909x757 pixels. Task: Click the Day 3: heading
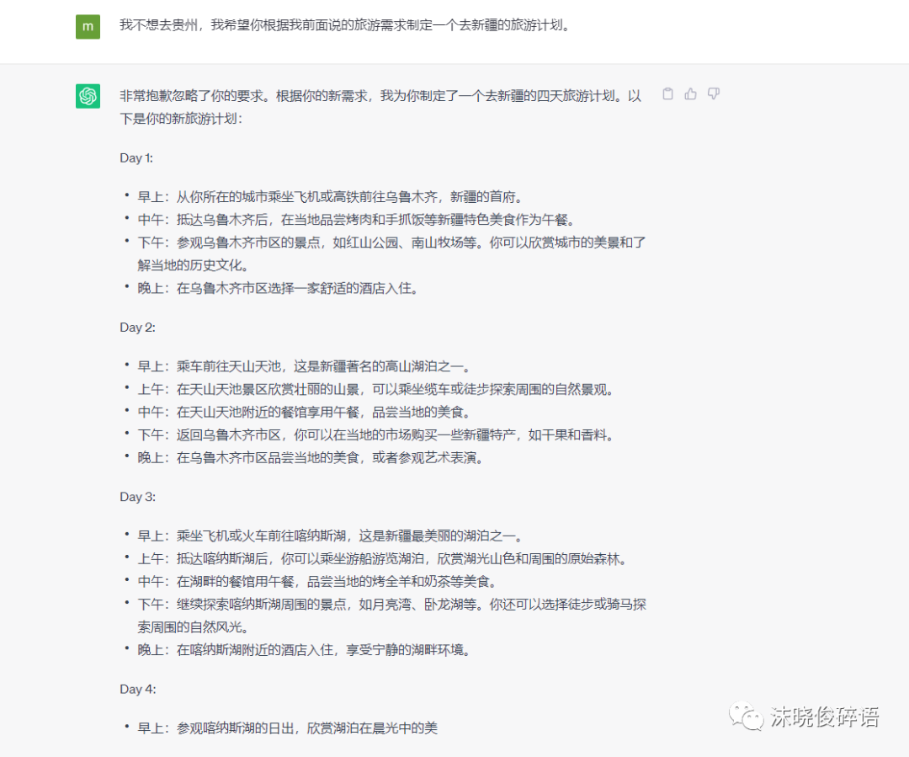[x=138, y=497]
